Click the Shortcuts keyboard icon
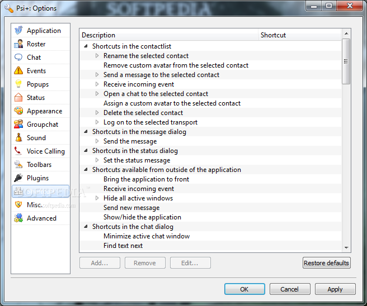367x306 pixels. click(18, 192)
